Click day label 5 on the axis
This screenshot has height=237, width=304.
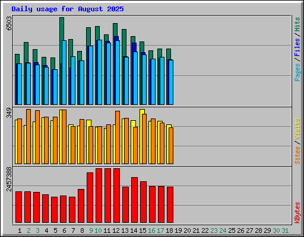tap(55, 230)
